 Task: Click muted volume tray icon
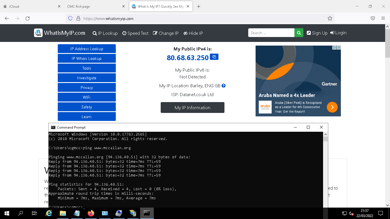point(351,213)
